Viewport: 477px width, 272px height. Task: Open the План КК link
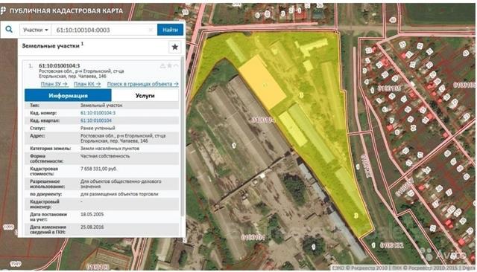coord(87,84)
